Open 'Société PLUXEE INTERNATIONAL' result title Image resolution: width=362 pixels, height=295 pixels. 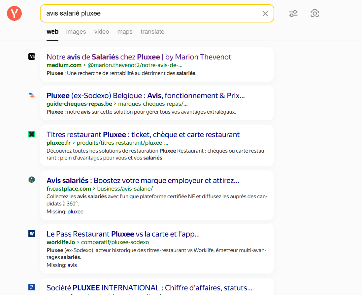pyautogui.click(x=149, y=288)
